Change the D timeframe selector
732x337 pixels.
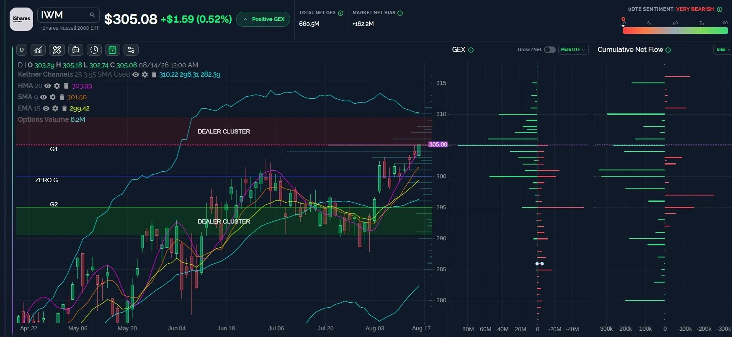click(22, 50)
